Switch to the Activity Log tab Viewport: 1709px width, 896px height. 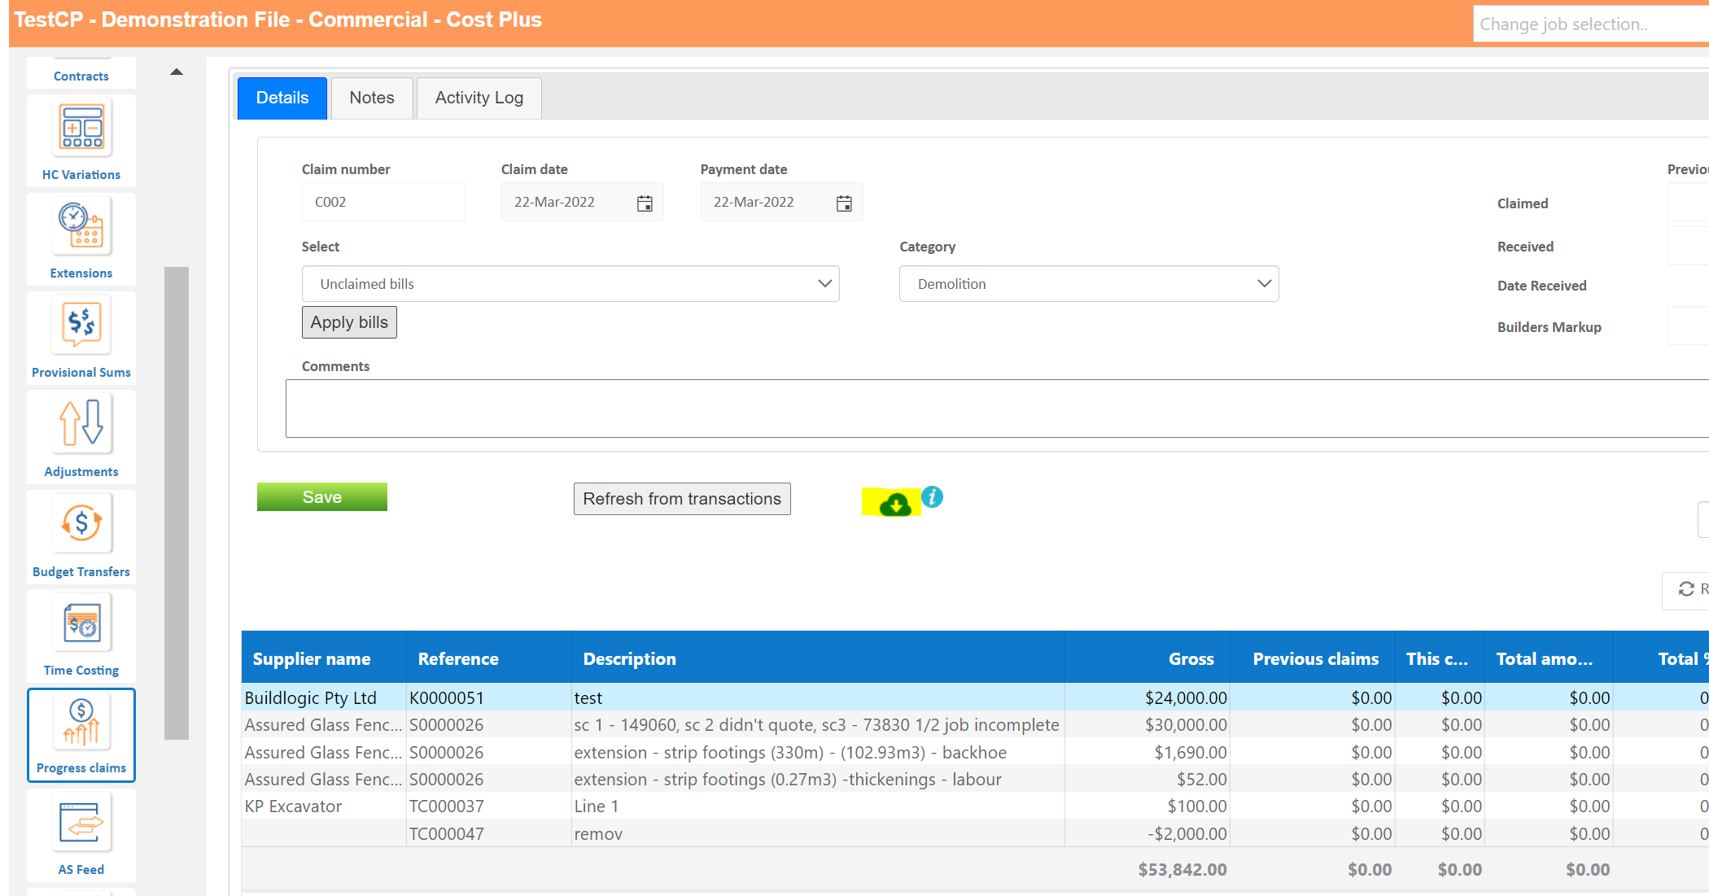(x=479, y=98)
